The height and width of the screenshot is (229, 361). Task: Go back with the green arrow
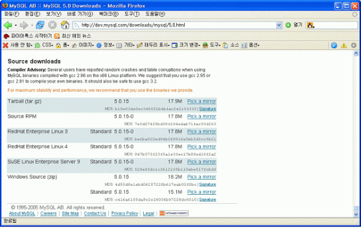[x=8, y=25]
